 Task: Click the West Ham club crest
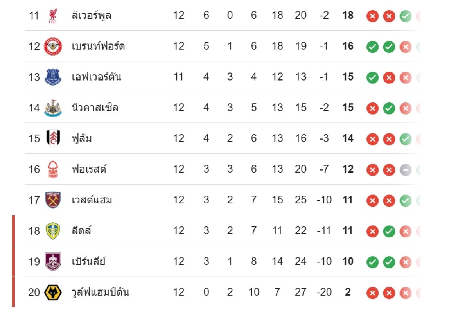coord(53,200)
